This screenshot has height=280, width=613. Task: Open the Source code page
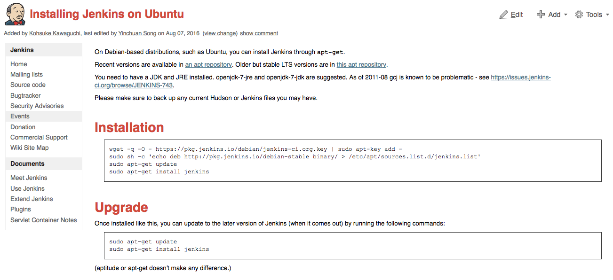[28, 85]
